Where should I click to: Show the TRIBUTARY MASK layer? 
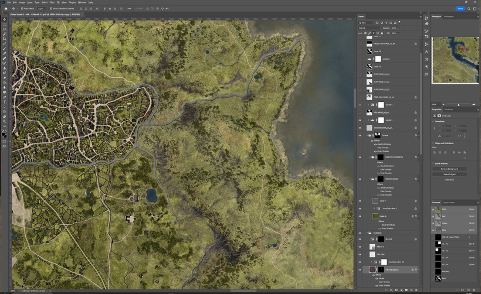click(x=360, y=43)
